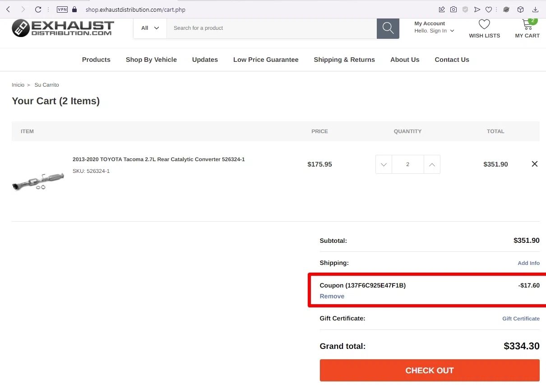Increase quantity with the up chevron
The height and width of the screenshot is (385, 546).
(x=432, y=164)
